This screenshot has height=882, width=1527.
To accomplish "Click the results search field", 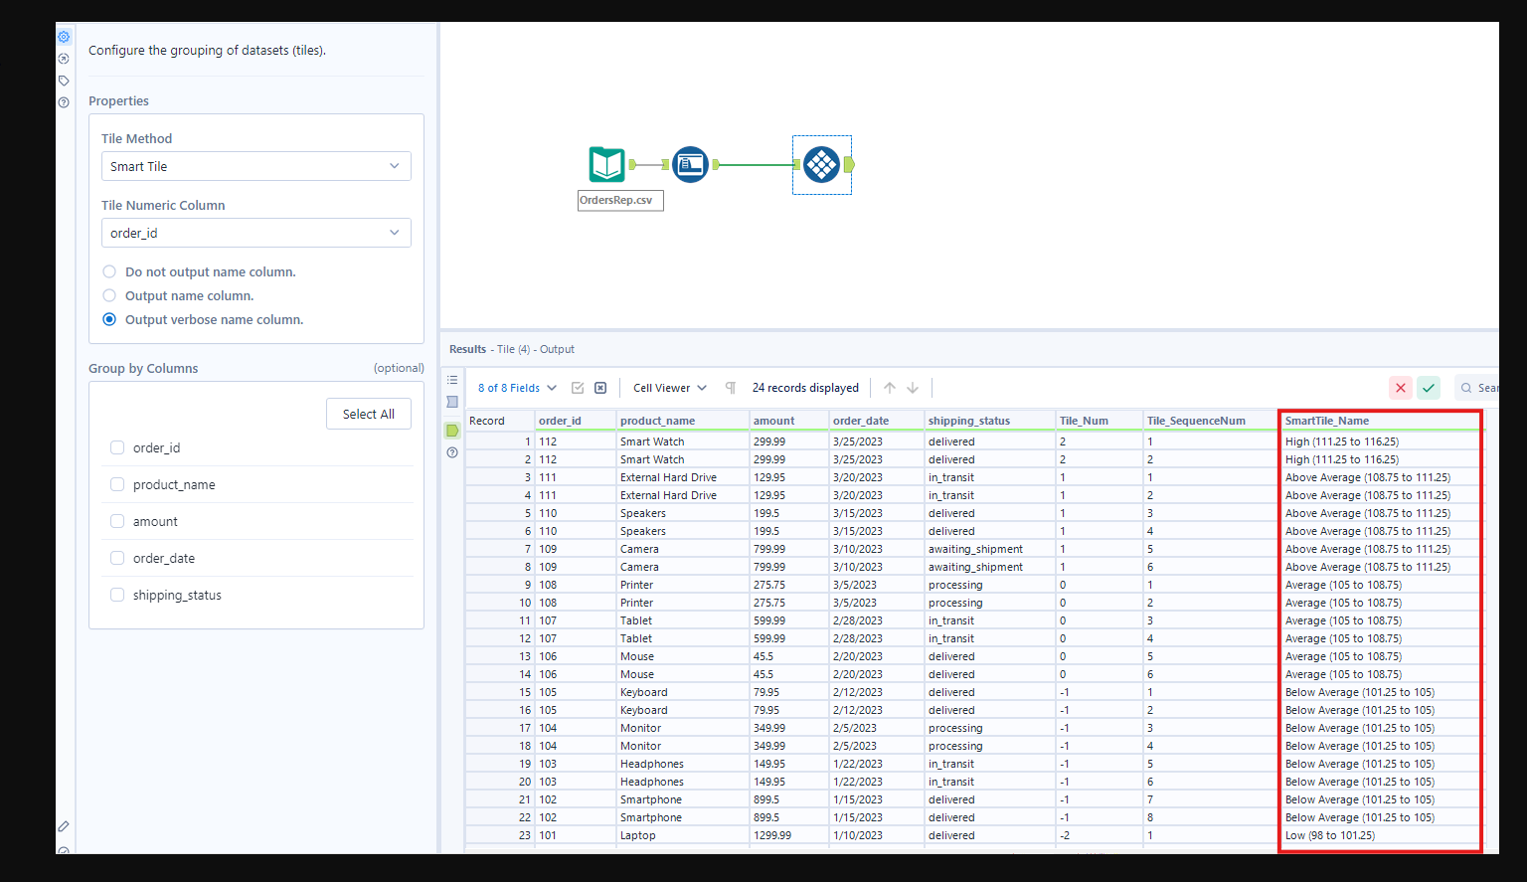I will pyautogui.click(x=1483, y=388).
